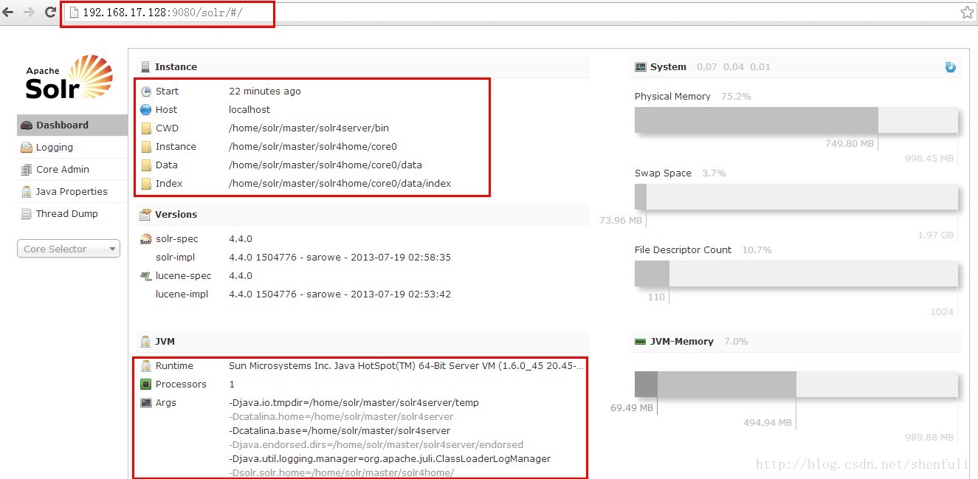Viewport: 978px width, 479px height.
Task: Click the Logging icon in sidebar
Action: point(27,148)
